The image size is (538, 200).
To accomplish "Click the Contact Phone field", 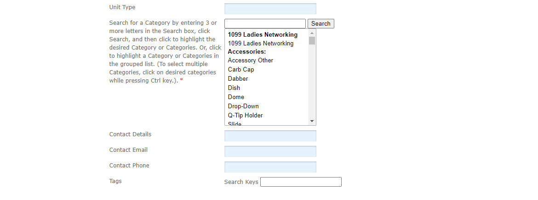I will click(270, 167).
